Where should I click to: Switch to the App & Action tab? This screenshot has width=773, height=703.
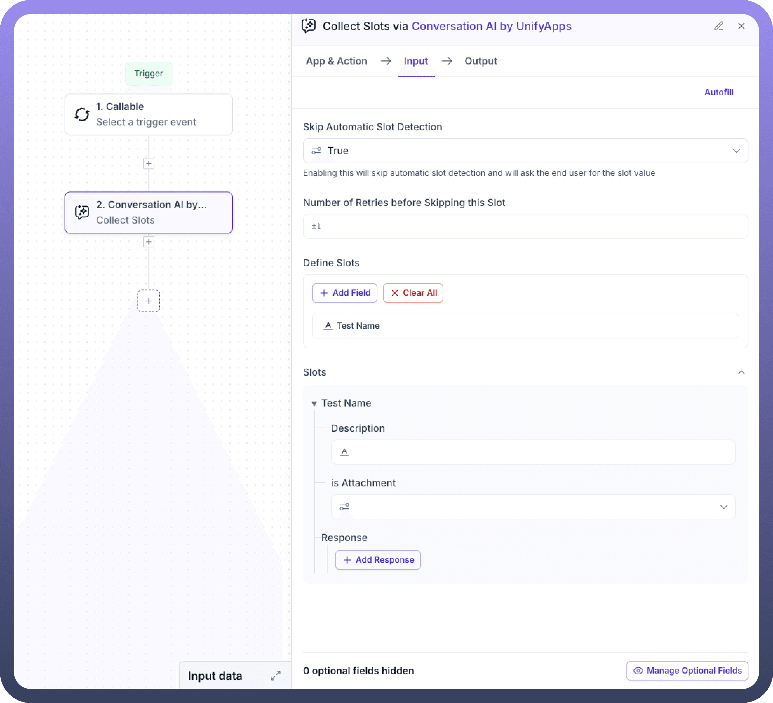click(x=336, y=61)
